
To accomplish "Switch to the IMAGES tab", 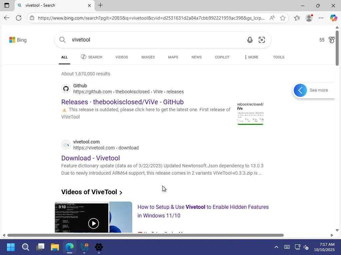I will click(x=148, y=57).
